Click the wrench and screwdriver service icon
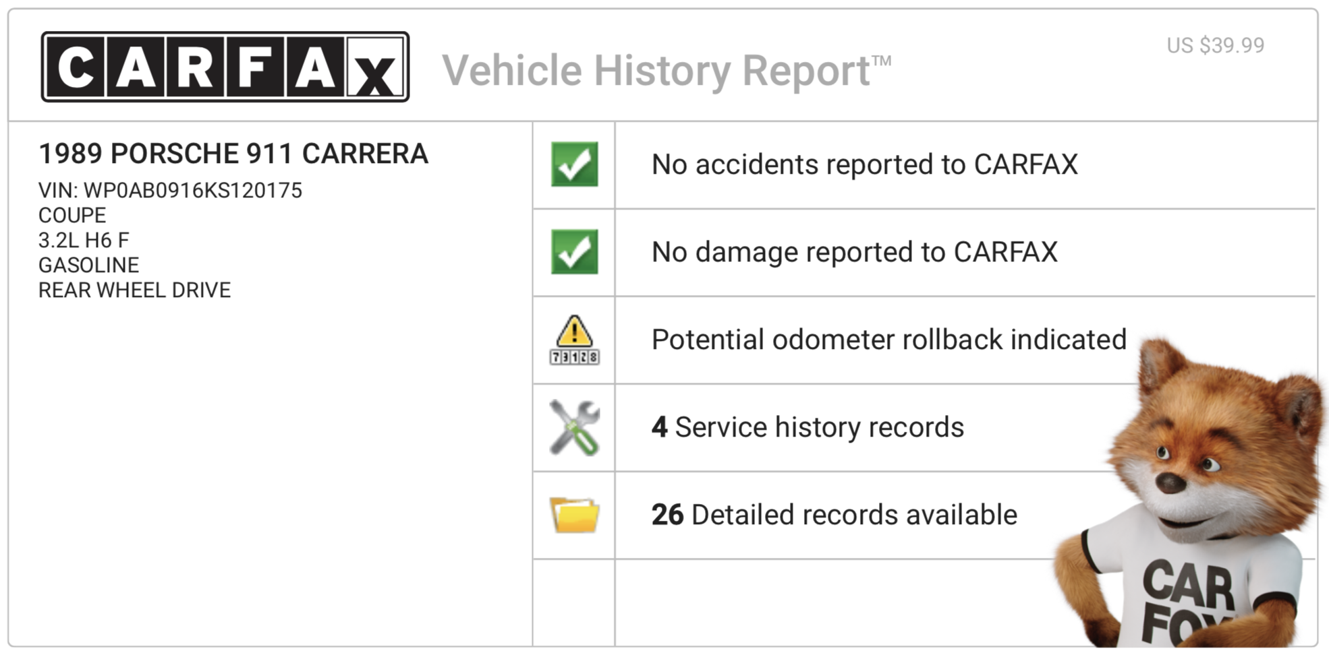The height and width of the screenshot is (659, 1329). (574, 427)
